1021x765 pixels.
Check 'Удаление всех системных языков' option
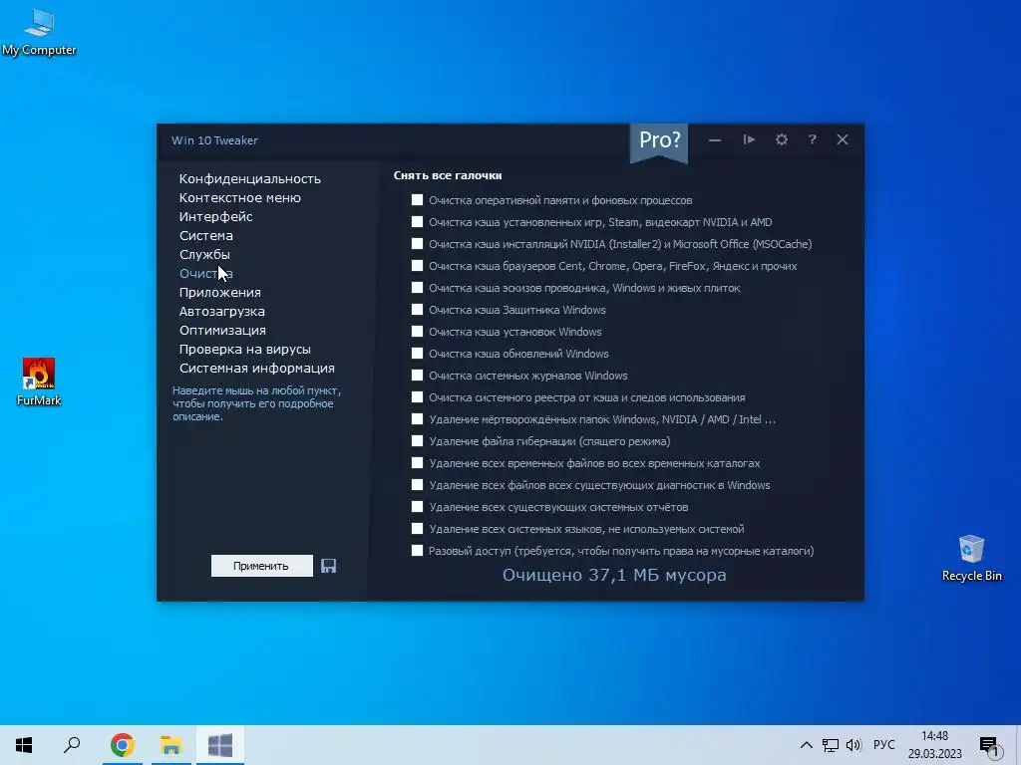(x=418, y=529)
